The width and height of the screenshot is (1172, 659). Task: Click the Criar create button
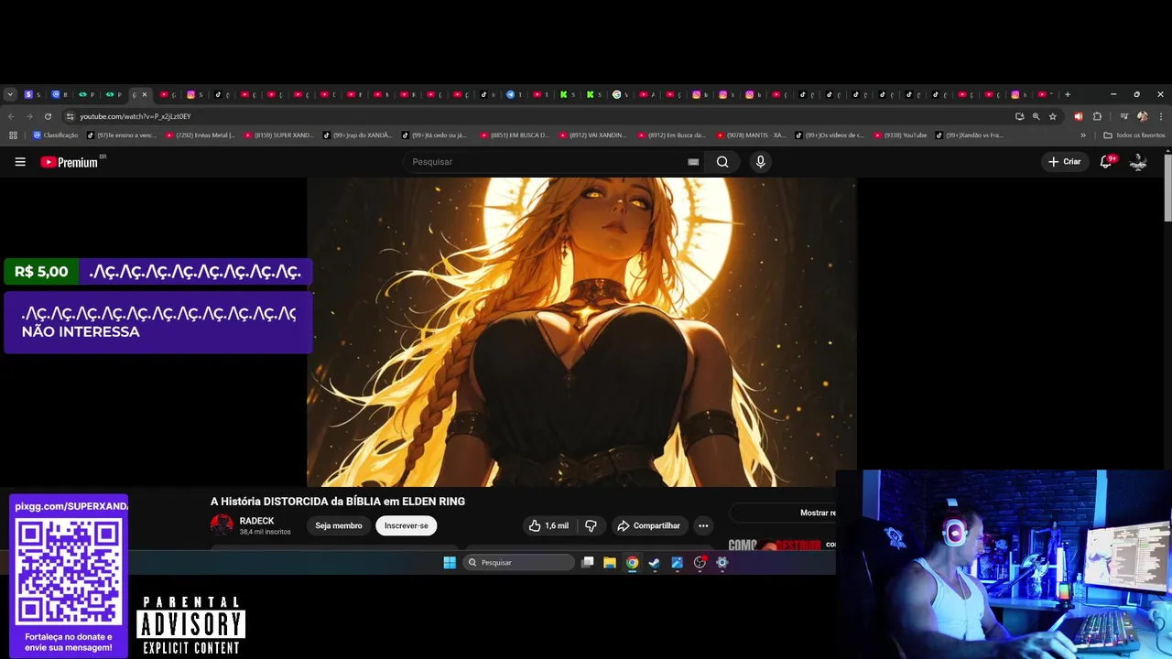[x=1065, y=162]
